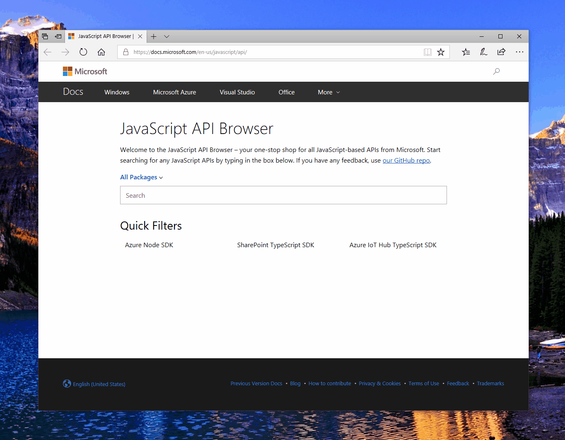565x440 pixels.
Task: Open the Blog footer link
Action: point(295,384)
